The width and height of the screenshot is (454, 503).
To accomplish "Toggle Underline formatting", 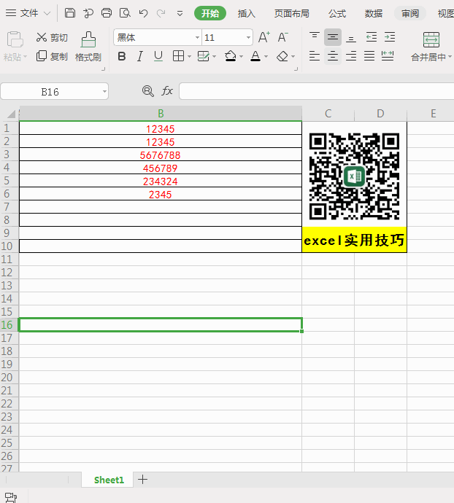I will coord(158,56).
